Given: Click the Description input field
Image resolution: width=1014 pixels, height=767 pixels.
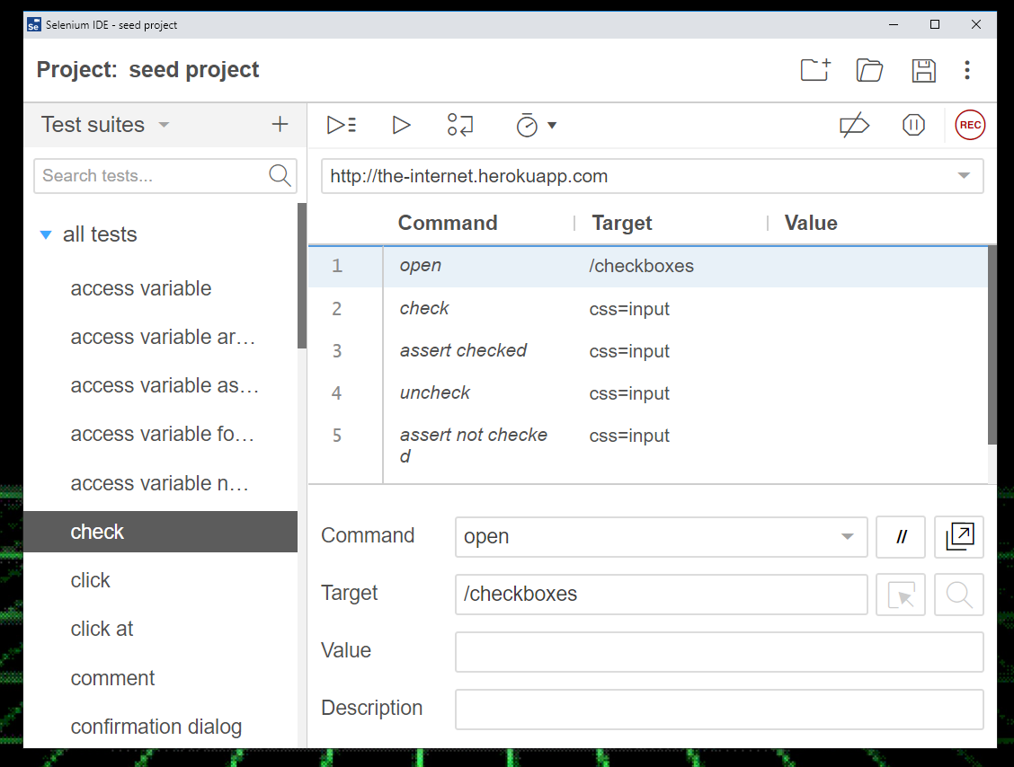Looking at the screenshot, I should click(x=719, y=710).
